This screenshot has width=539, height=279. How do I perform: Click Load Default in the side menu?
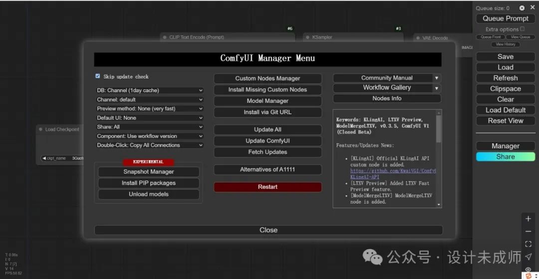pyautogui.click(x=505, y=110)
